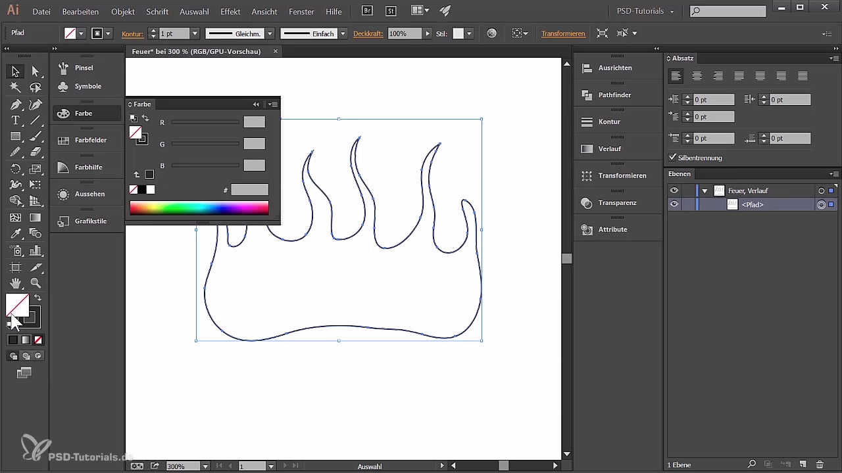Click the Kontur label in control bar
Viewport: 842px width, 473px height.
(x=132, y=34)
